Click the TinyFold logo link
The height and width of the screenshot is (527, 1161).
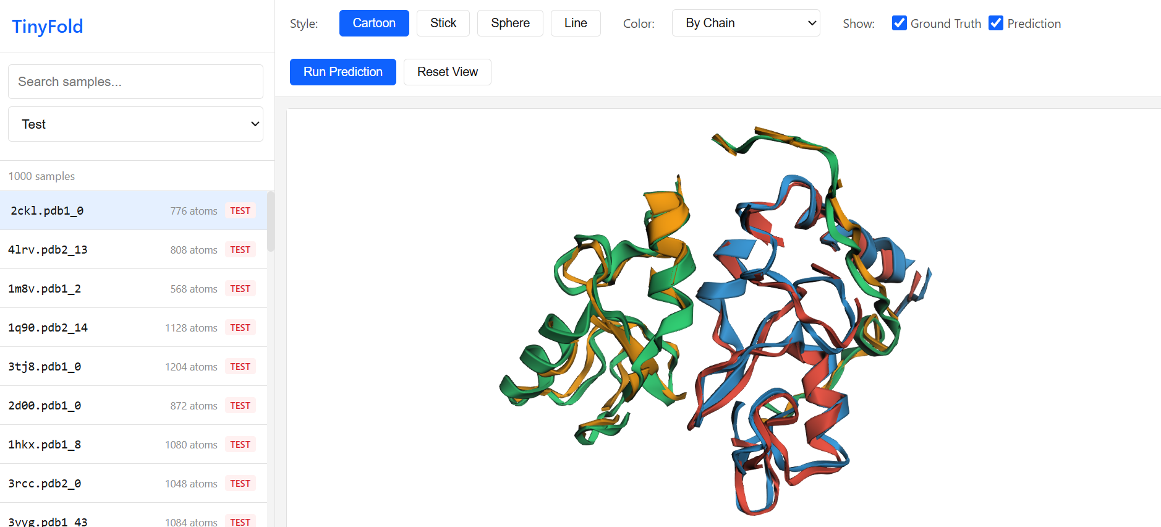(48, 27)
